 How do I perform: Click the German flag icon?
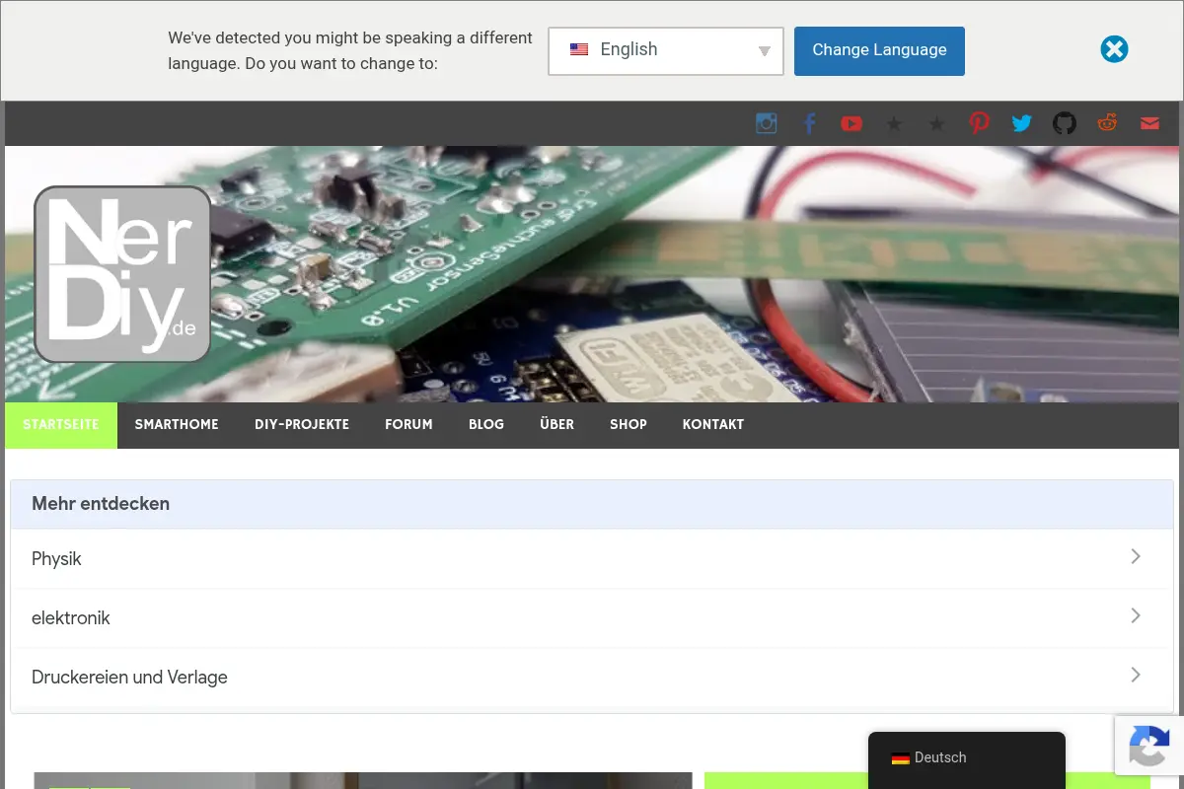point(900,758)
